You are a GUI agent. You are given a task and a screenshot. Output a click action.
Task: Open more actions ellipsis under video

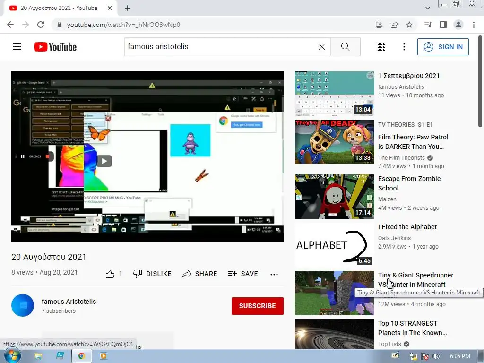274,274
